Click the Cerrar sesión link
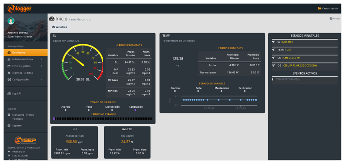 (x=328, y=8)
